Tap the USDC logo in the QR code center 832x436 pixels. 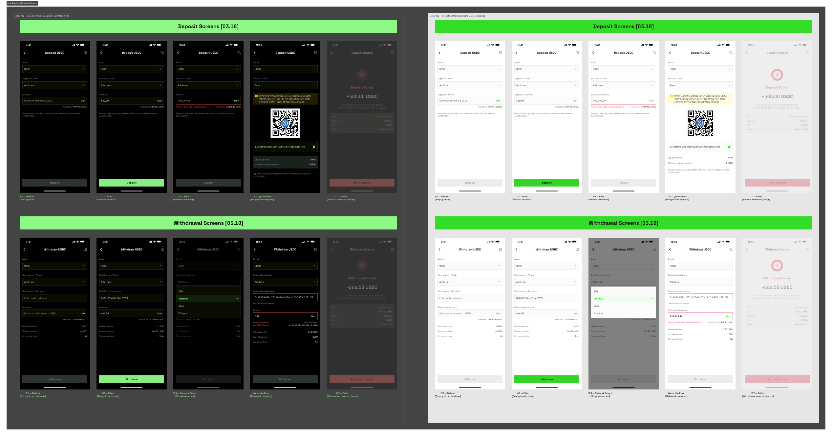pyautogui.click(x=285, y=123)
